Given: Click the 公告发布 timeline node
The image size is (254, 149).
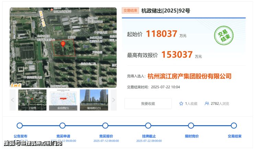Looking at the screenshot, I should pos(20,126).
